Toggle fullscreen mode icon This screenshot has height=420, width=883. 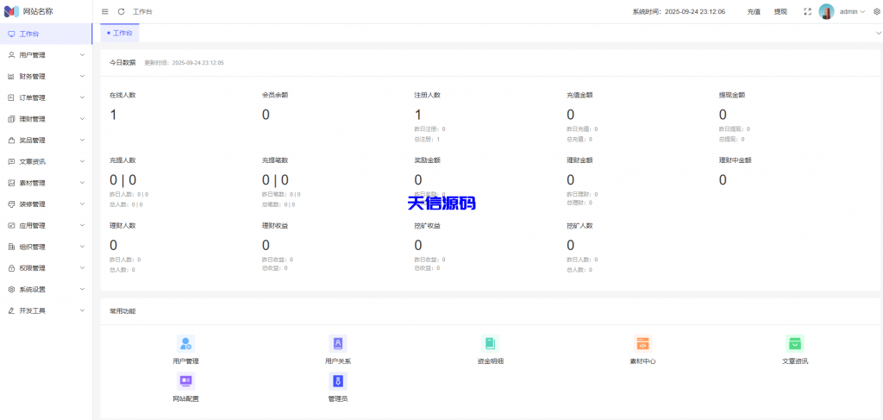[x=807, y=12]
